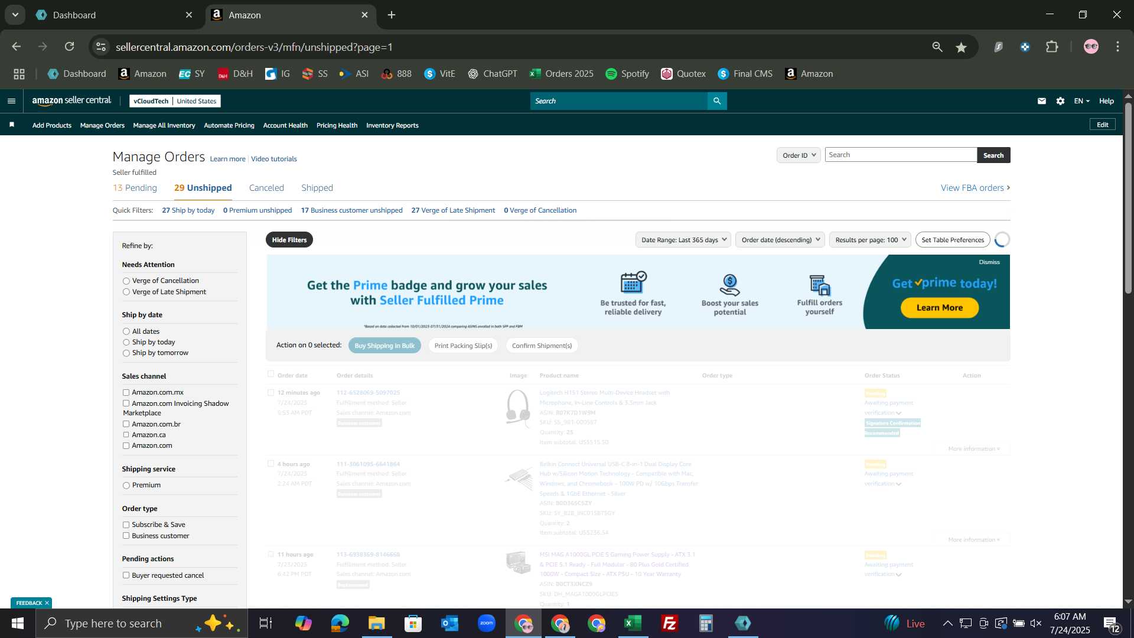Image resolution: width=1134 pixels, height=638 pixels.
Task: Open the Account Health menu item
Action: click(285, 125)
